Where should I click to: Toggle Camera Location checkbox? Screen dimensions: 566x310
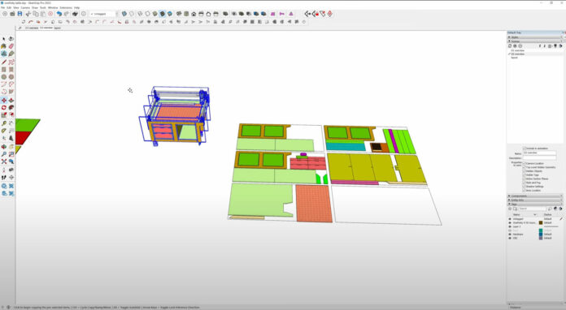(525, 163)
